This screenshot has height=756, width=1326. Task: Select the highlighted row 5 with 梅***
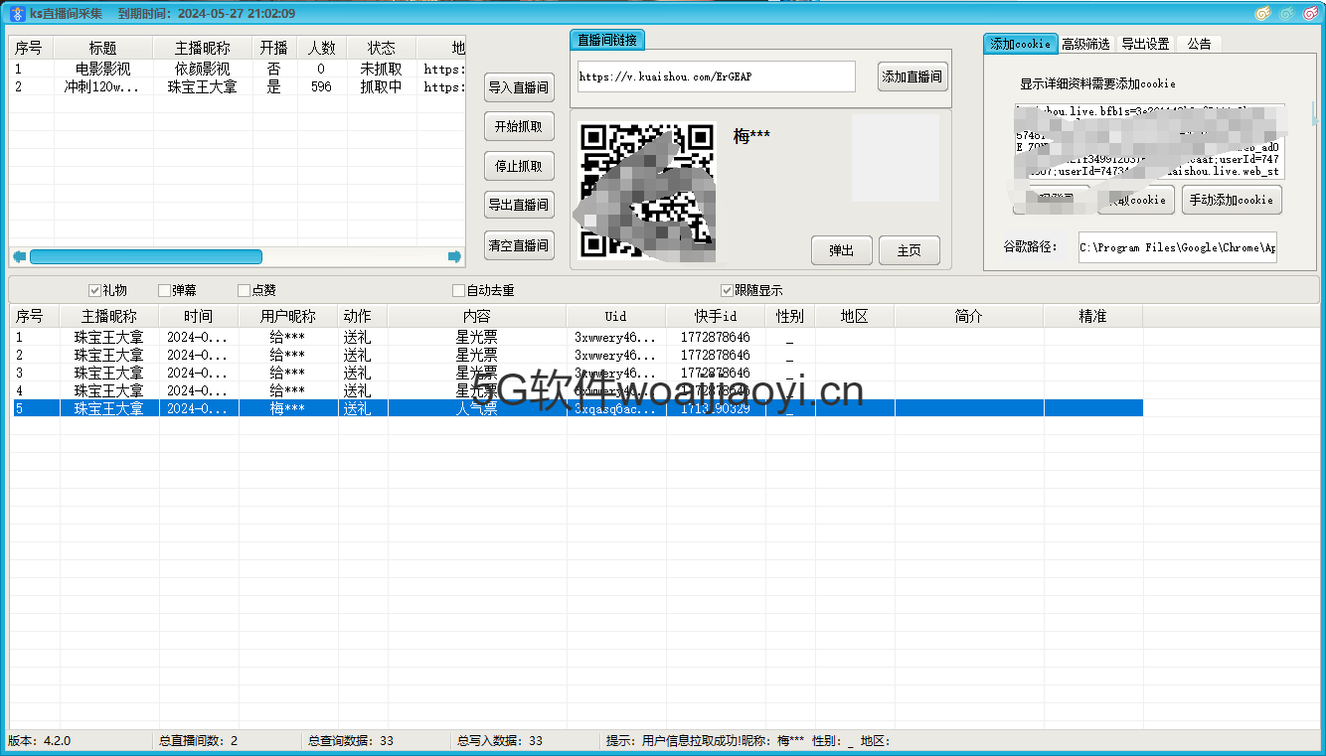pos(577,409)
